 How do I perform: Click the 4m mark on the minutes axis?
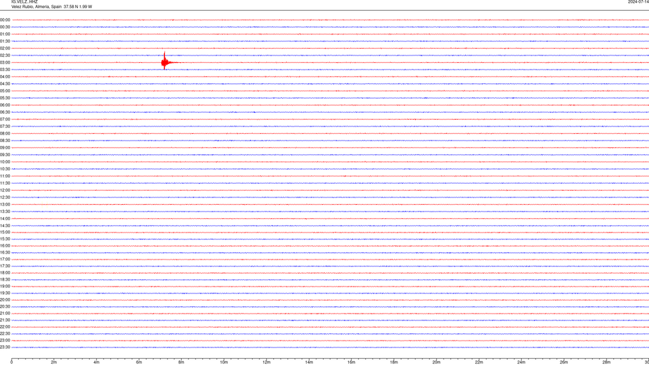(x=97, y=362)
